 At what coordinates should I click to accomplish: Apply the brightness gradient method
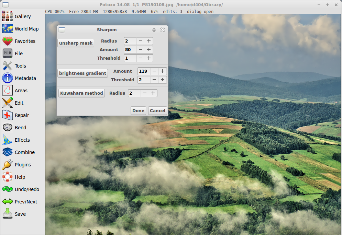(x=83, y=73)
